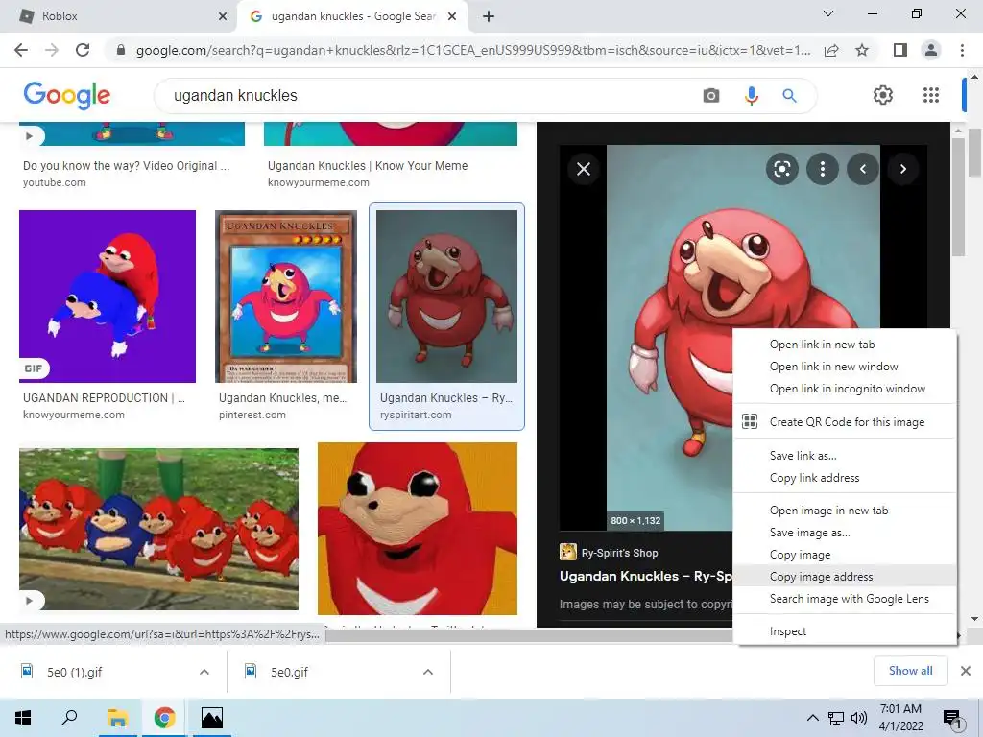983x737 pixels.
Task: Open volume control in system tray
Action: click(858, 718)
